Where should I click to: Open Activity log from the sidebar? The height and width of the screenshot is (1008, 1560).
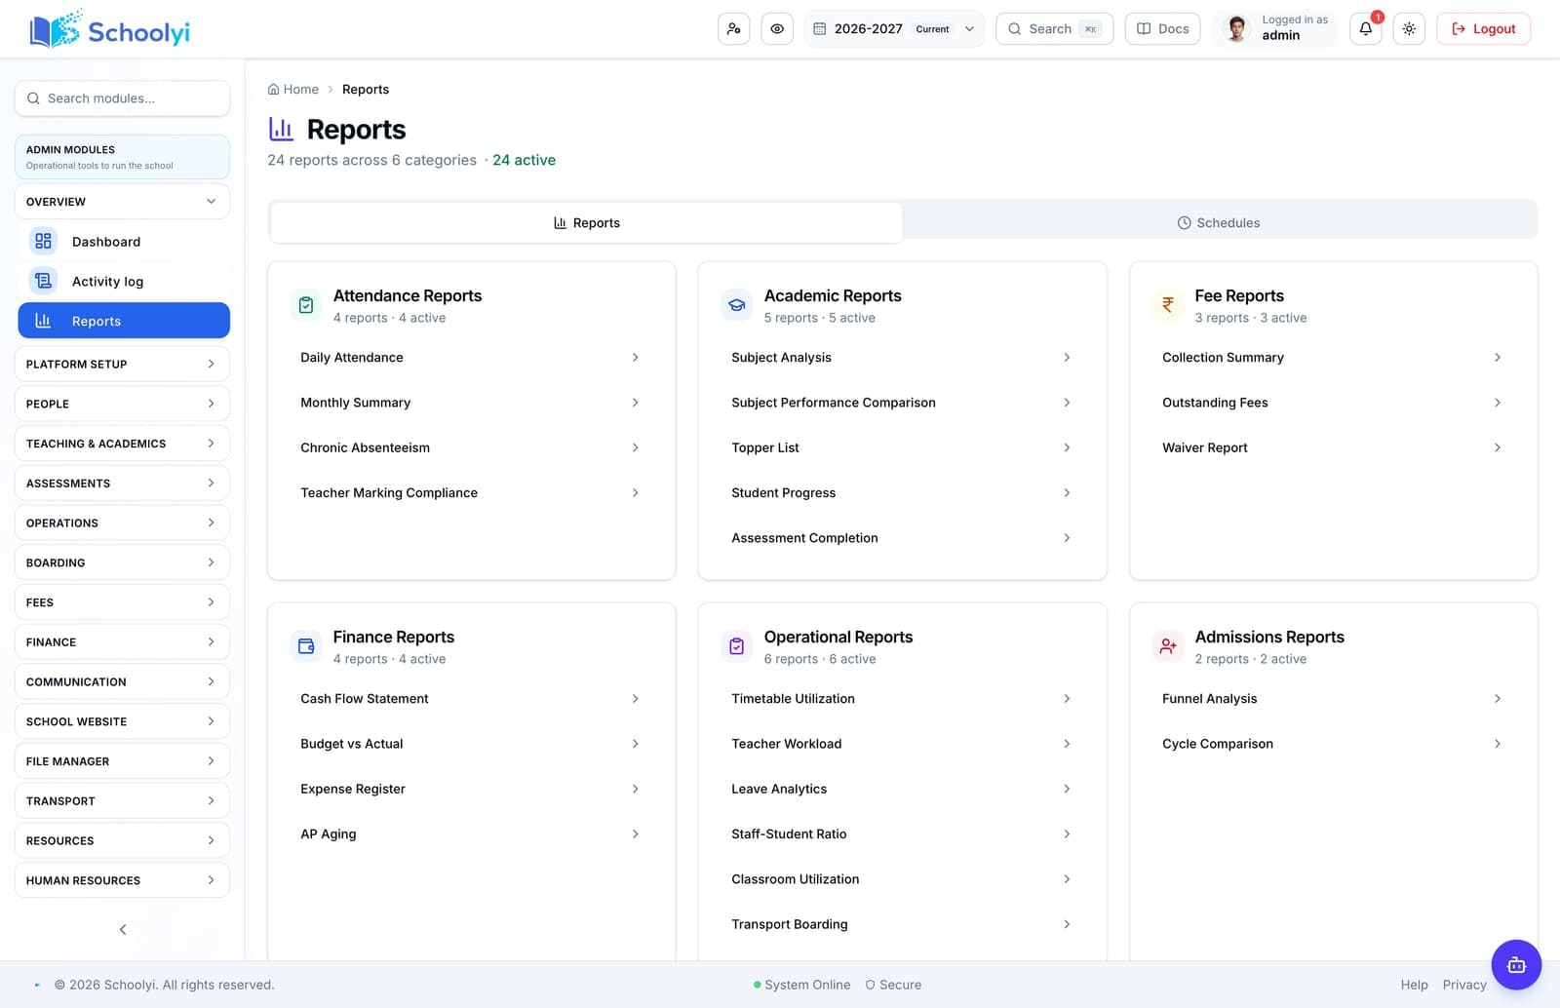[124, 282]
